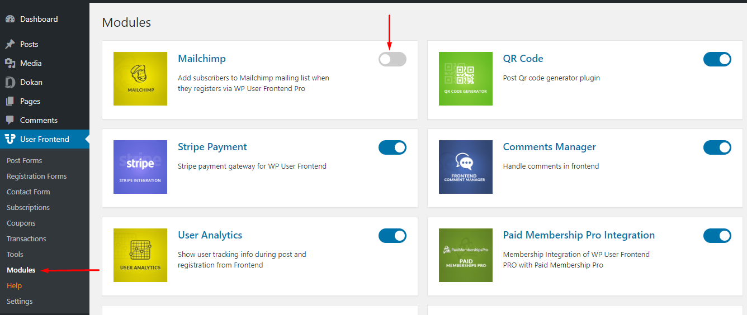
Task: Toggle Paid Membership Pro Integration off
Action: tap(717, 236)
